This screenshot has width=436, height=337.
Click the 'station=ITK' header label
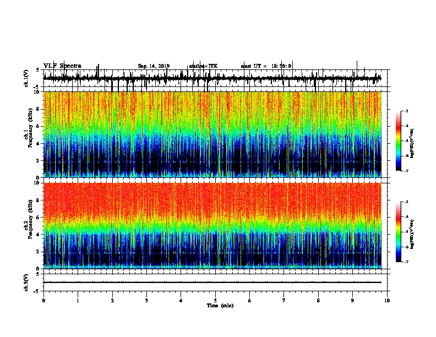[203, 66]
